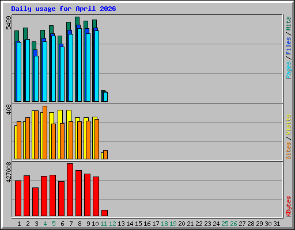Click day 6 on the x-axis

[x=62, y=224]
